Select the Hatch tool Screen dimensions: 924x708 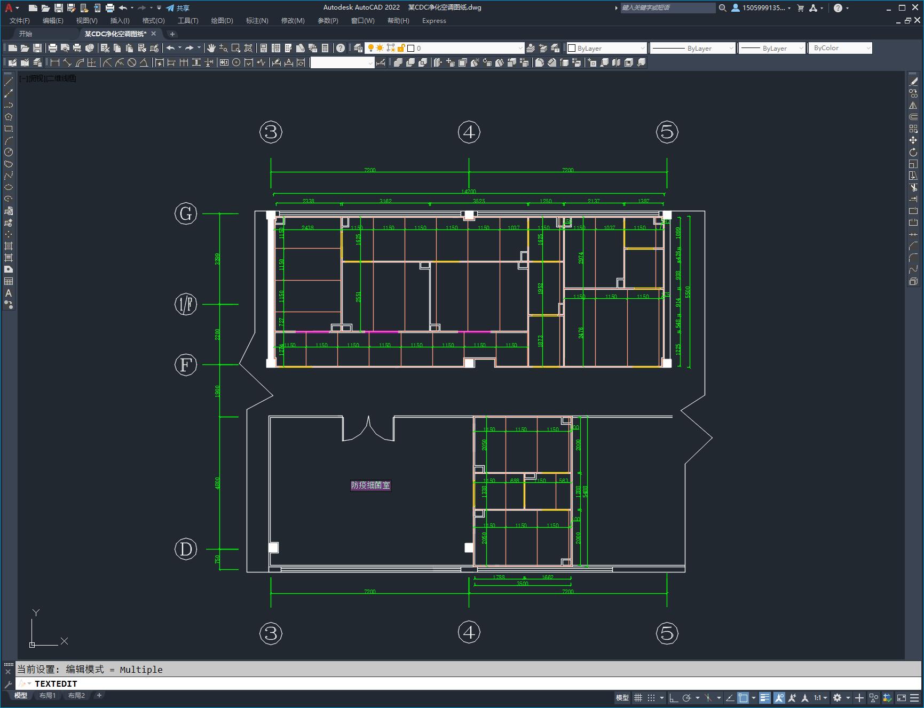(x=9, y=246)
